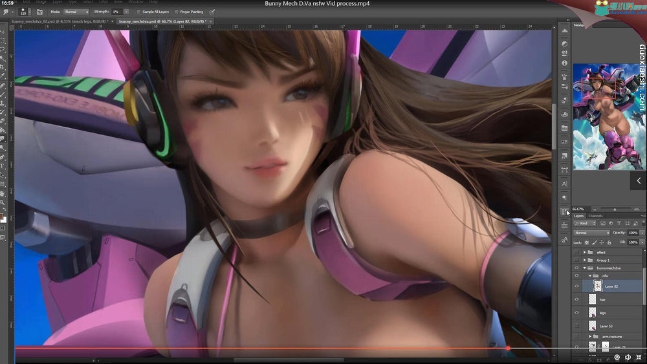Screen dimensions: 647x364
Task: Expand the Group 1 folder
Action: [x=585, y=260]
